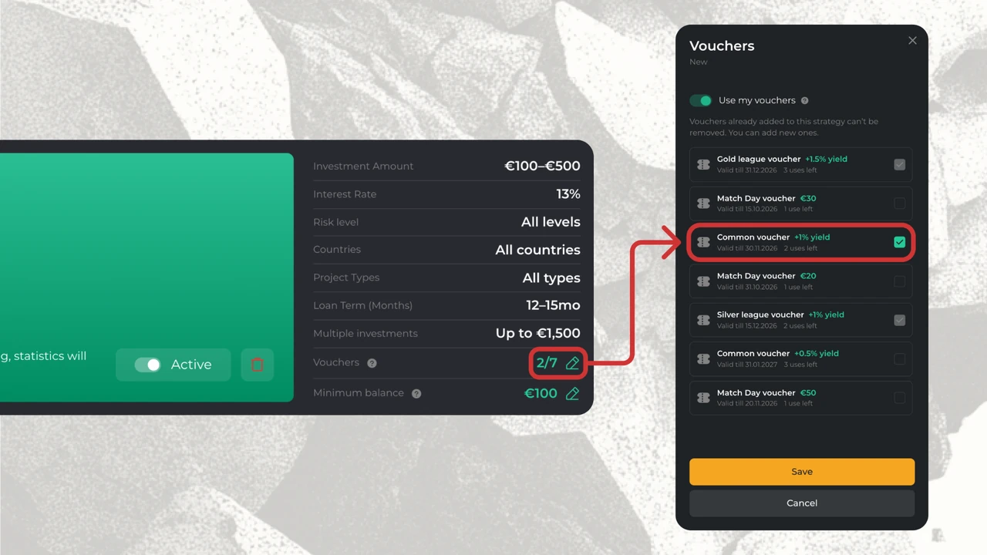Click the 2/7 vouchers count
Screen dimensions: 987x555
(547, 363)
